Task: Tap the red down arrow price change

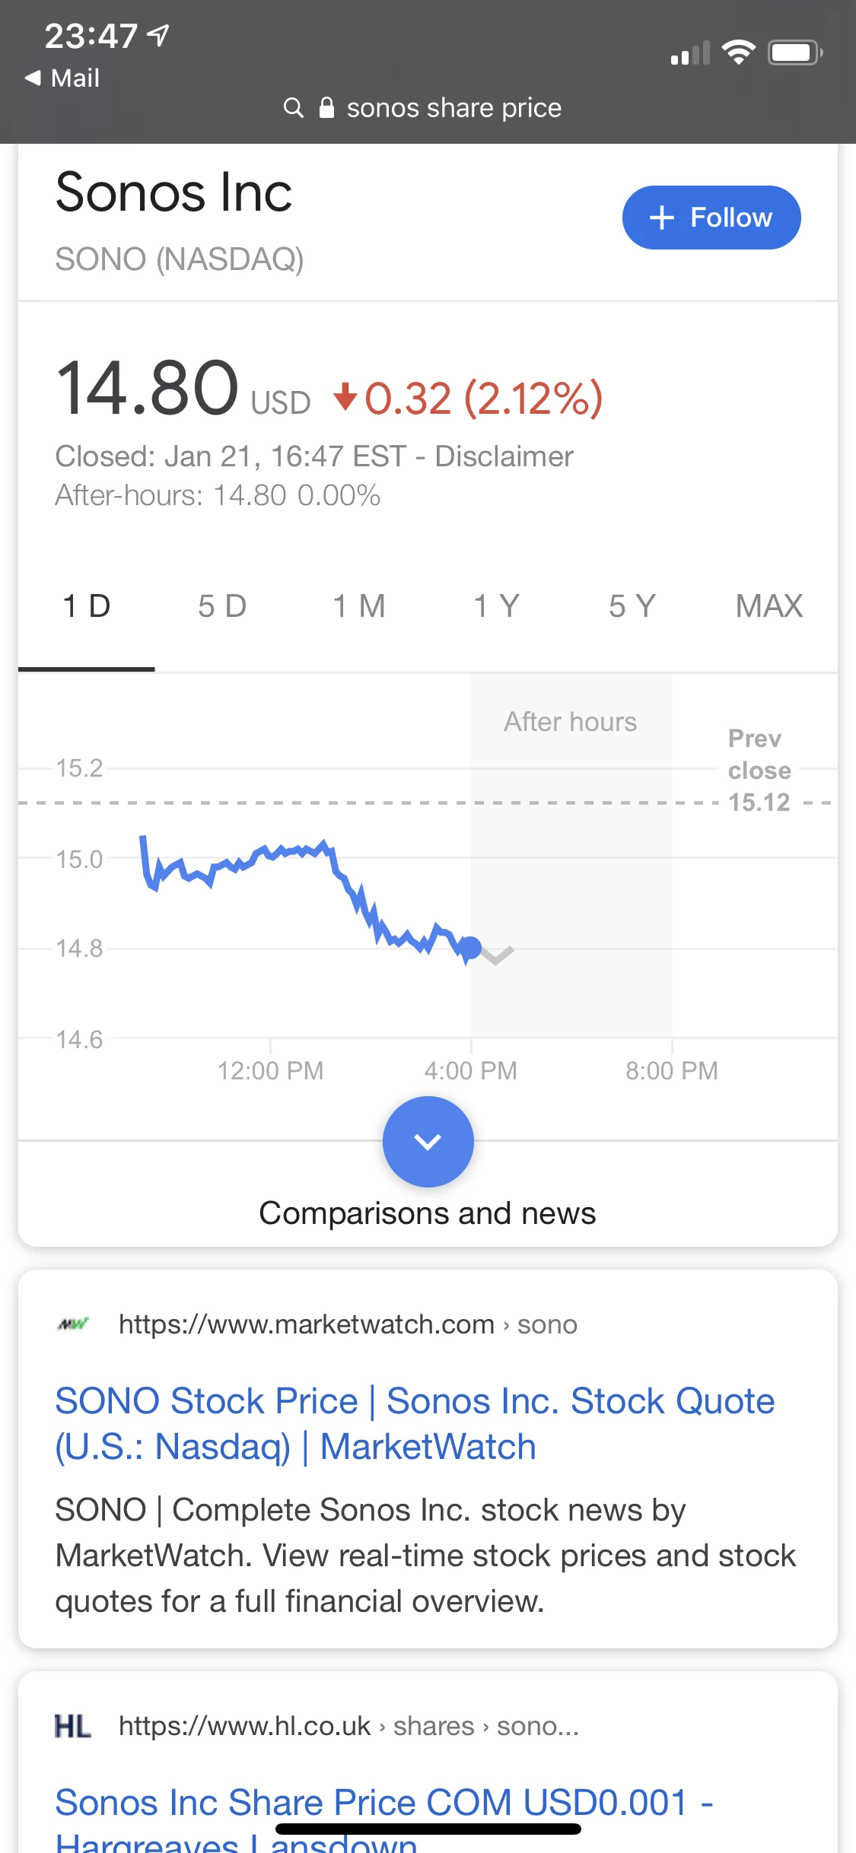Action: click(x=345, y=397)
